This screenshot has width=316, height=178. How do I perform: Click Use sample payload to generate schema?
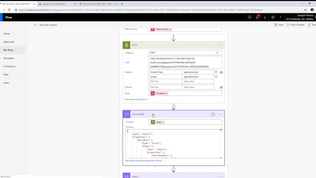(143, 161)
